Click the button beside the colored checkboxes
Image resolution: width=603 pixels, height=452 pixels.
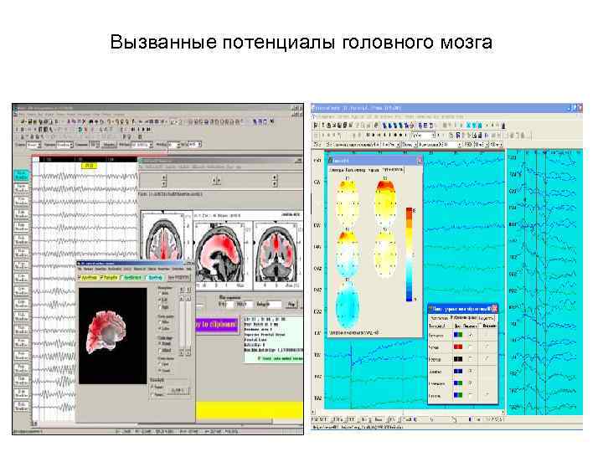point(178,277)
